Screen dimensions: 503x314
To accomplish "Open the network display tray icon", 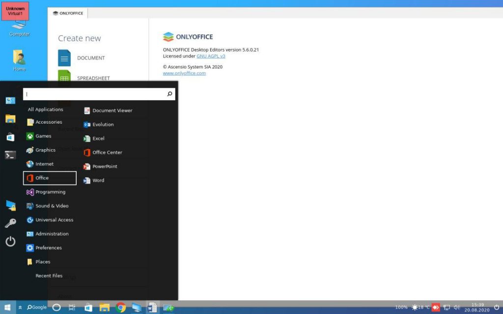I will (x=447, y=307).
